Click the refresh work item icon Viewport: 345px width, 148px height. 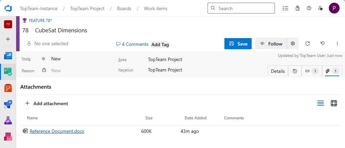coord(308,43)
